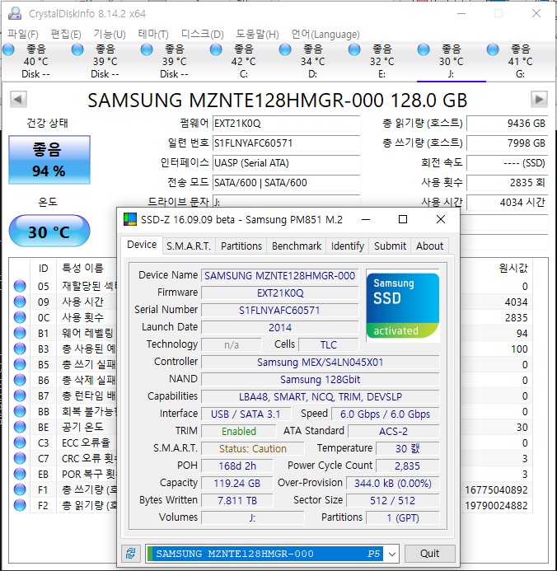
Task: Click the serial number field in CrystalDiskInfo
Action: click(286, 143)
